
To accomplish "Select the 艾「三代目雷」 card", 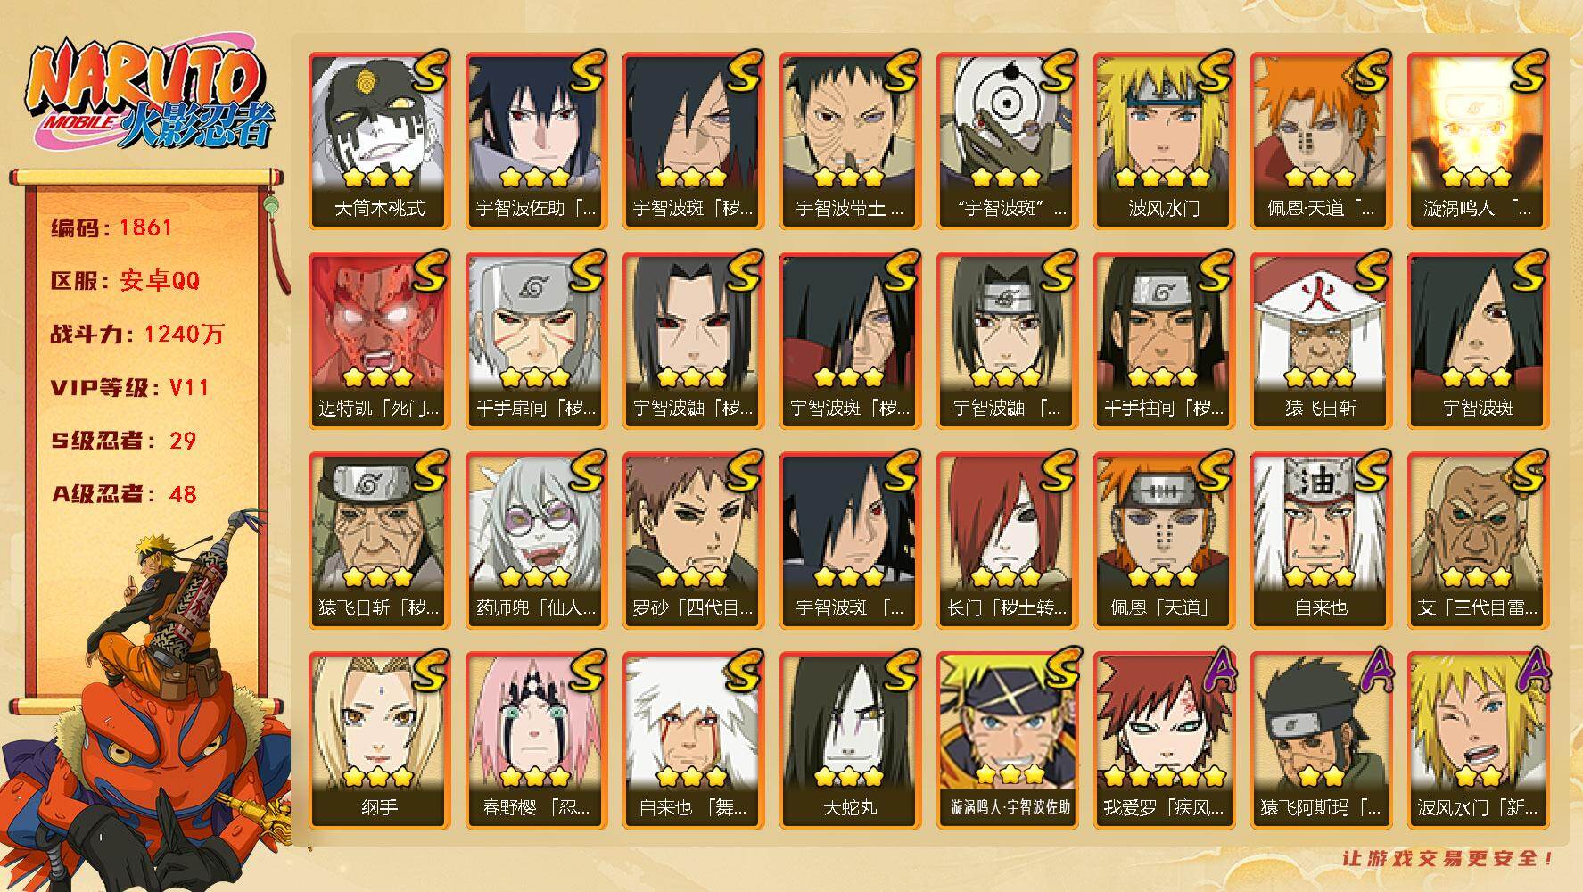I will pos(1478,540).
